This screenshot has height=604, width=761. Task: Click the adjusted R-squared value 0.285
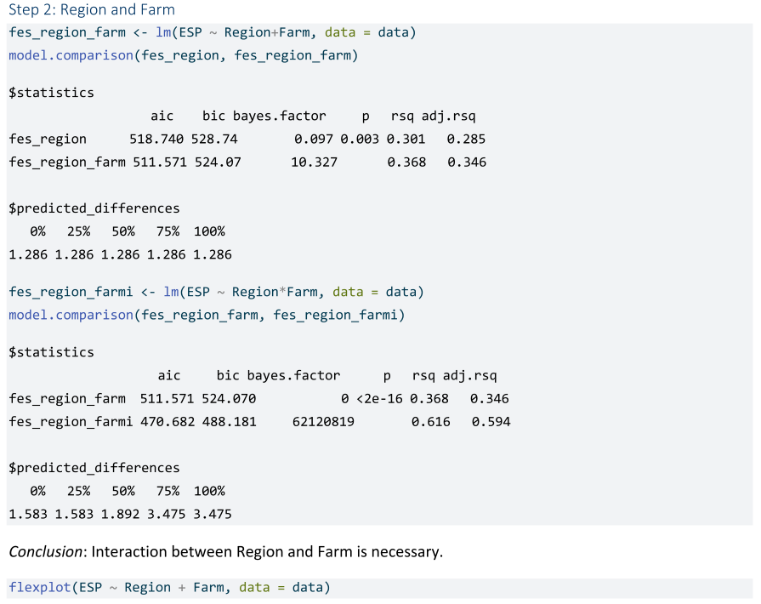pyautogui.click(x=467, y=139)
